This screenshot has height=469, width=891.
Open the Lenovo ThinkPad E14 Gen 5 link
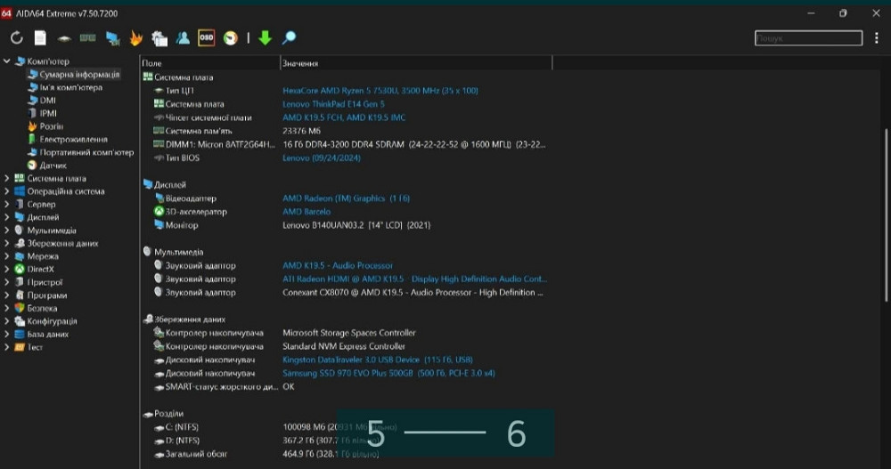[333, 104]
